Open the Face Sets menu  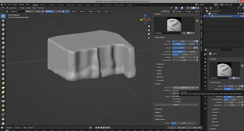pyautogui.click(x=41, y=8)
